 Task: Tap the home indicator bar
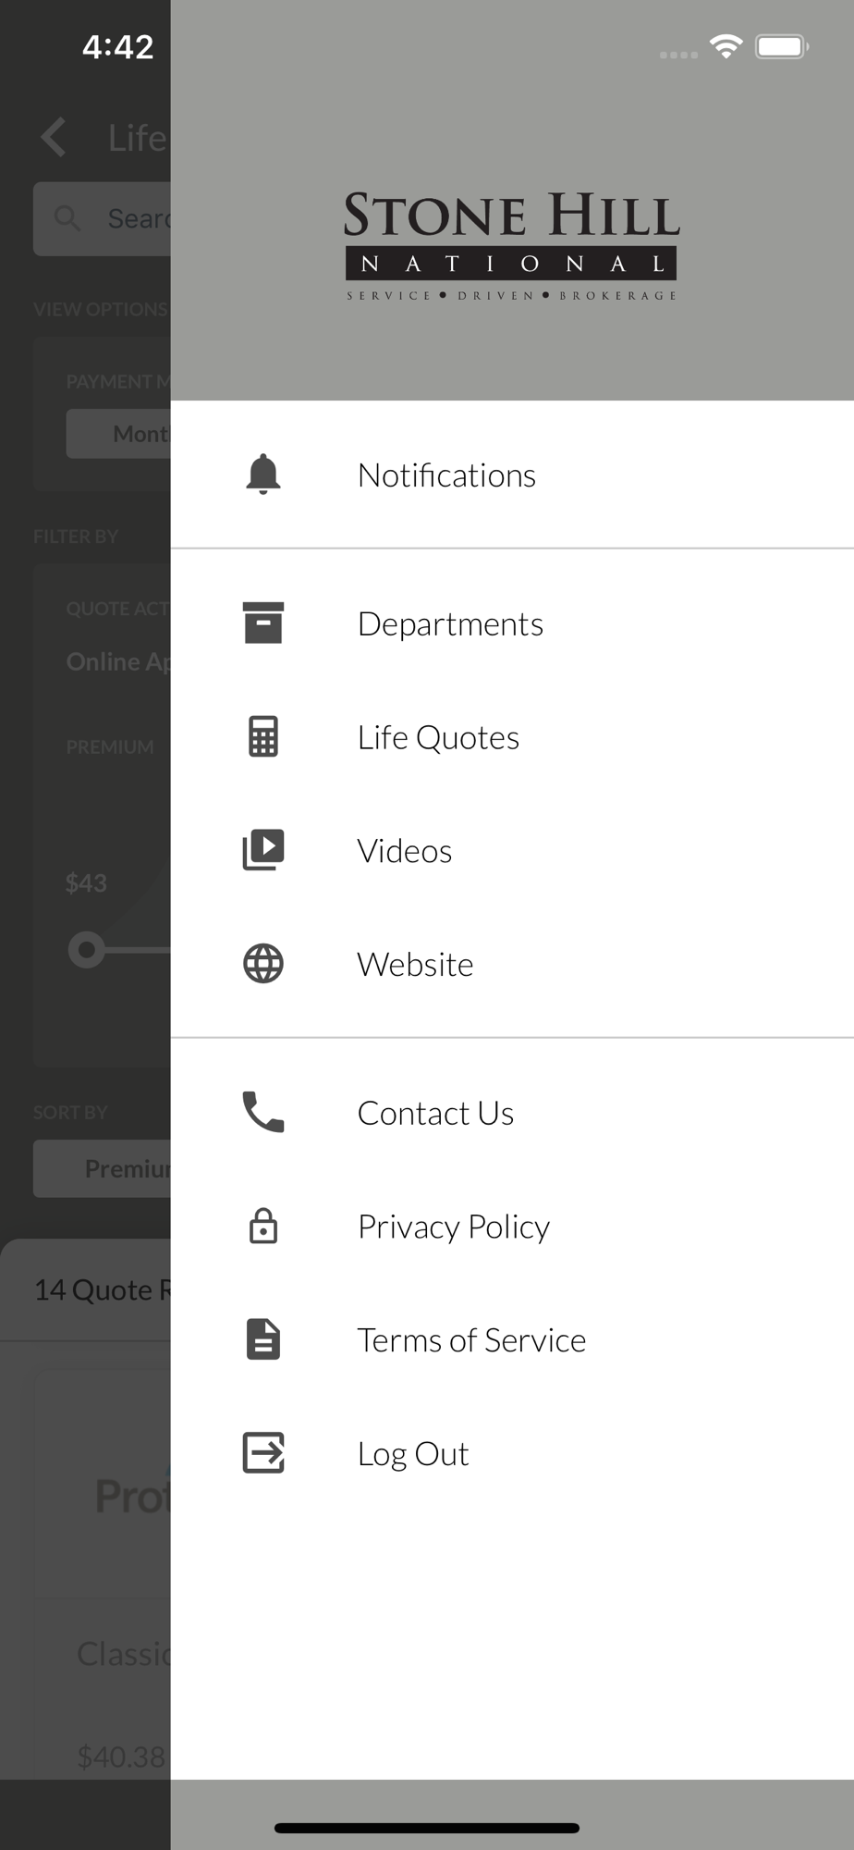tap(427, 1828)
